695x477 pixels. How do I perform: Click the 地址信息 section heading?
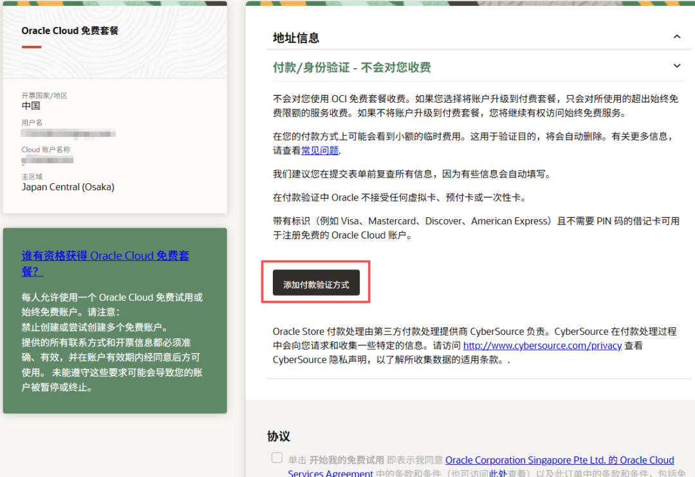coord(295,38)
